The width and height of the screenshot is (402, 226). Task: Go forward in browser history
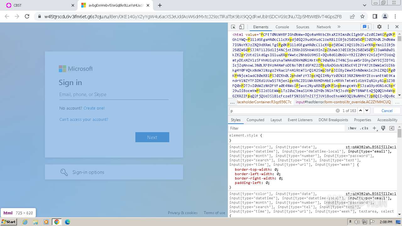[x=17, y=16]
